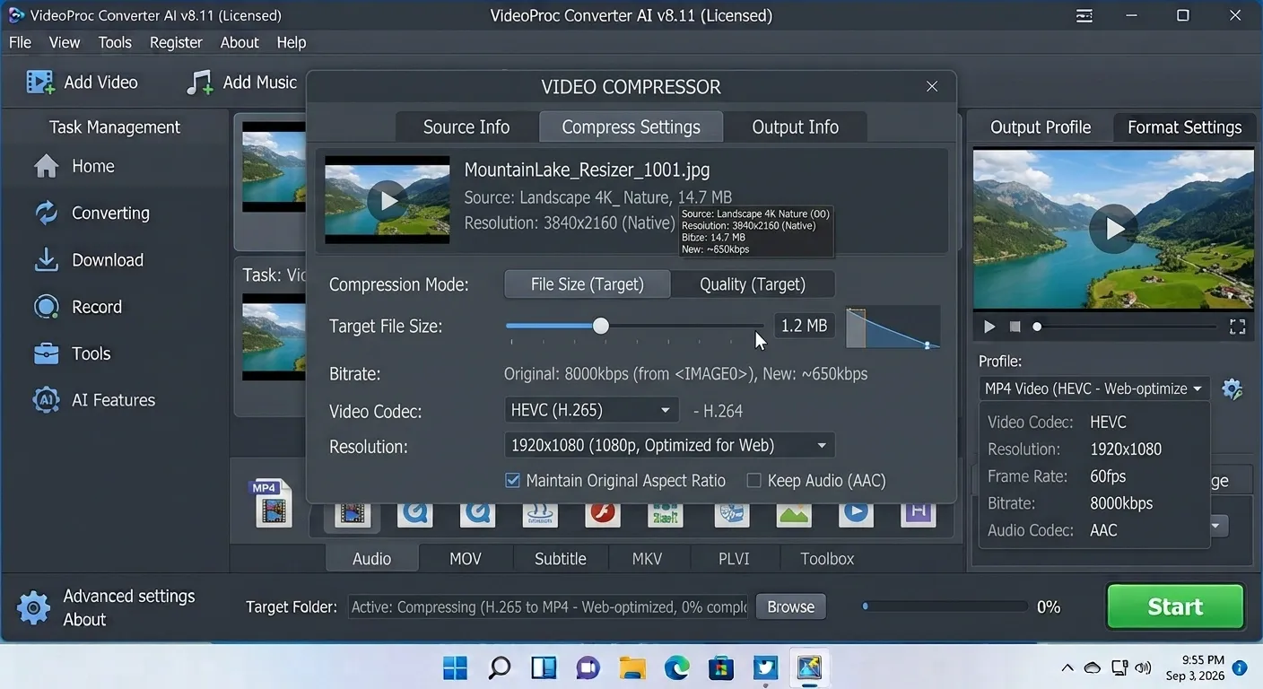
Task: Select the Record icon in the sidebar
Action: click(46, 307)
